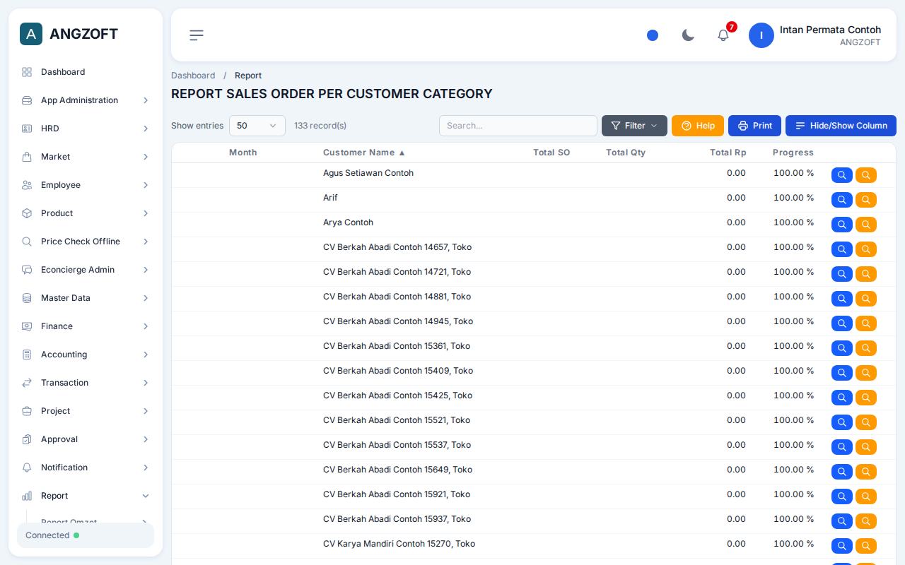
Task: Click blue magnifier in Arif row
Action: 842,200
